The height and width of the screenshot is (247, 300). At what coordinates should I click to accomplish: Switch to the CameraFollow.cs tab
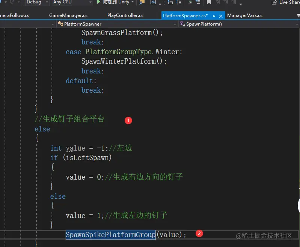(15, 15)
